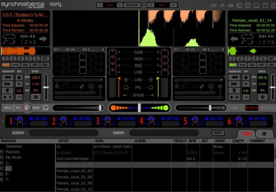Click the left deck speed slider handle
The height and width of the screenshot is (192, 276).
(x=46, y=87)
